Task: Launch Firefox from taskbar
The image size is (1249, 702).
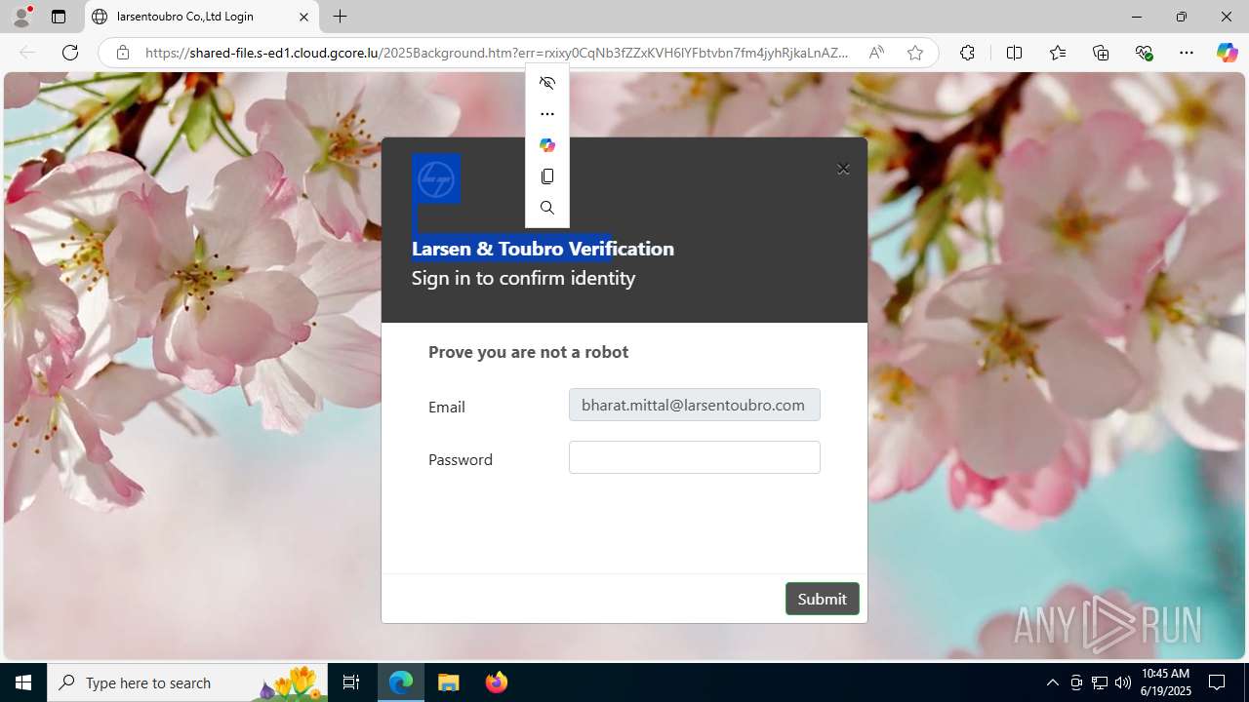Action: pyautogui.click(x=497, y=682)
